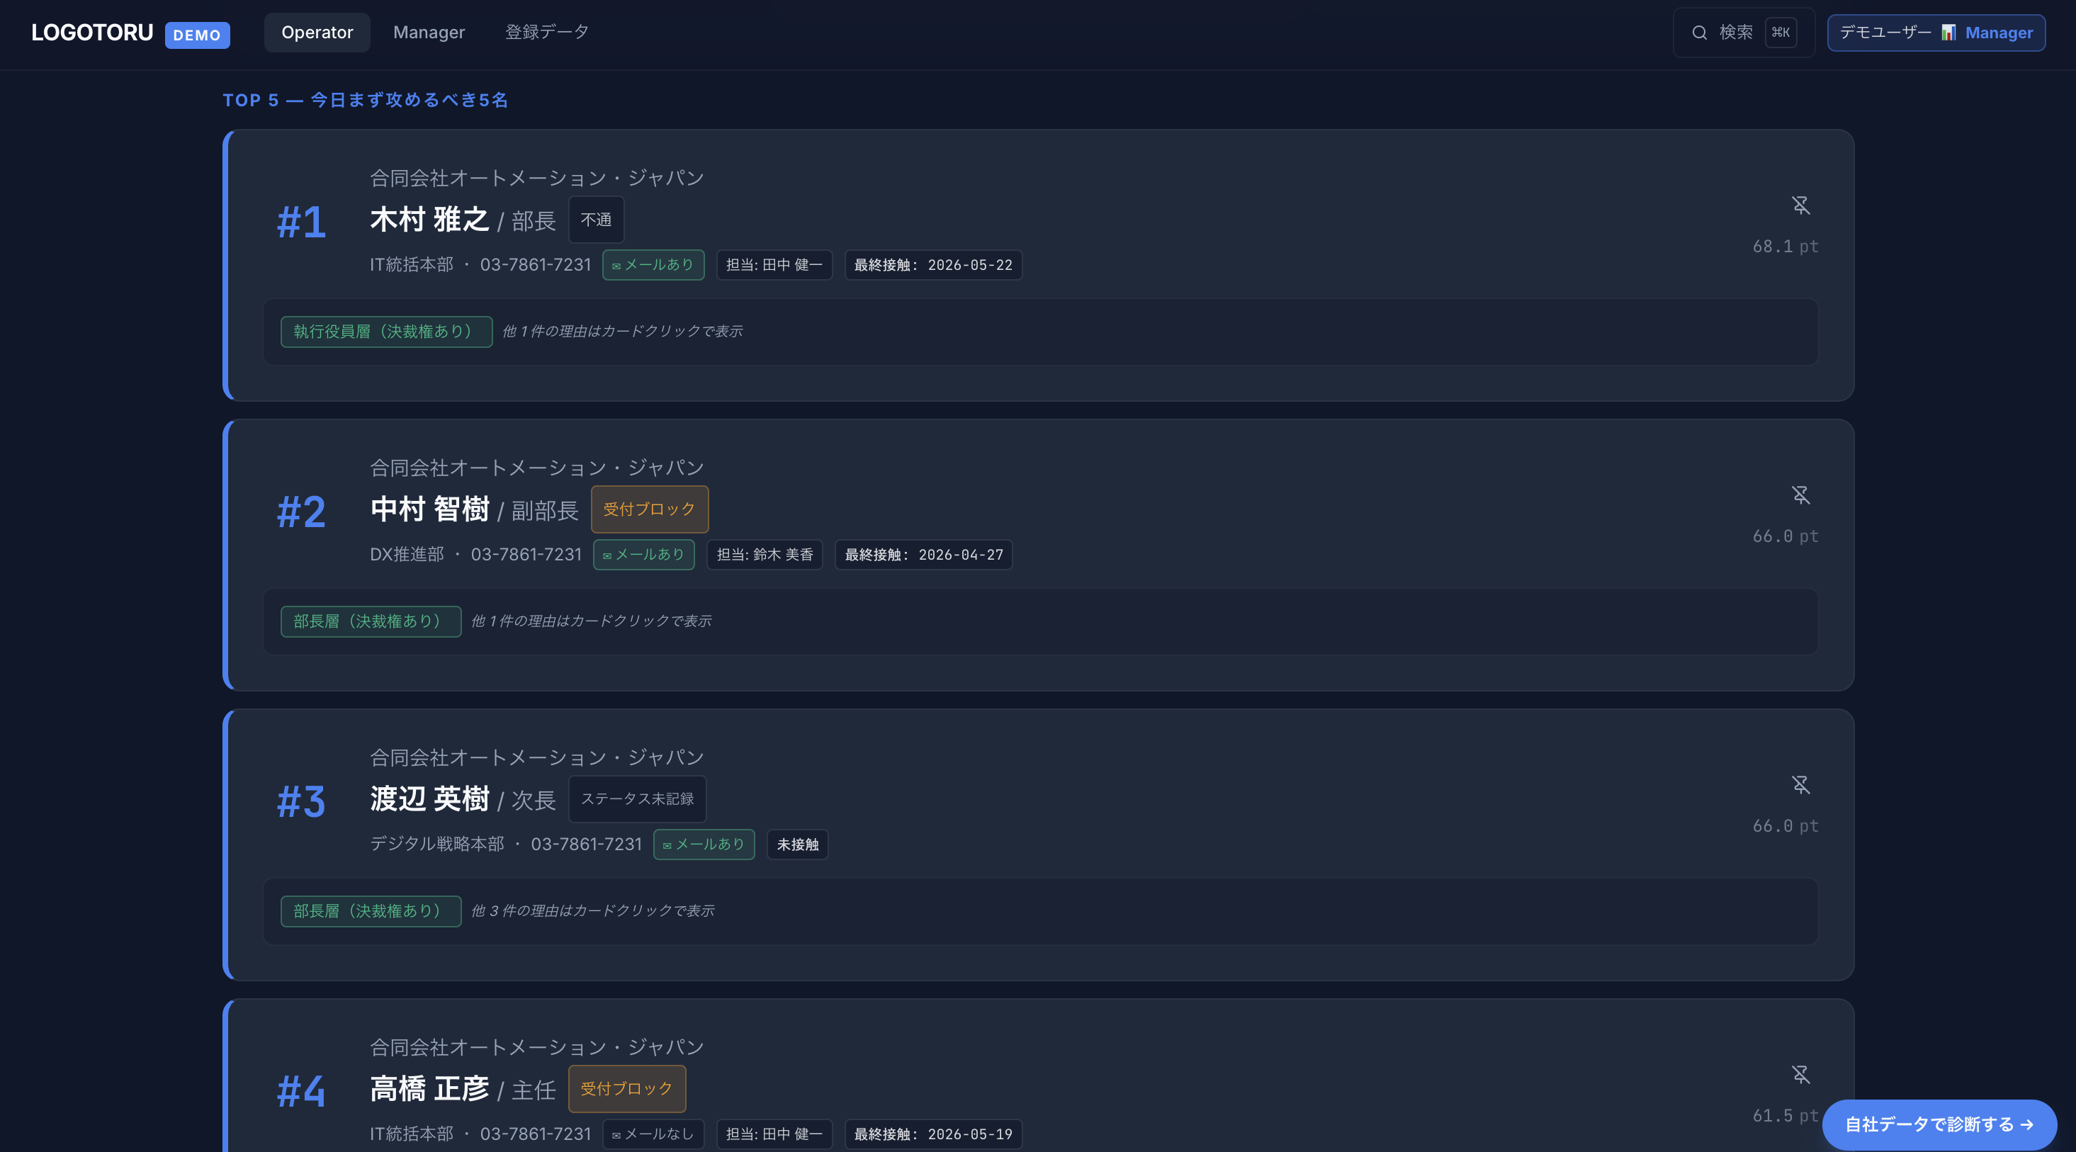The width and height of the screenshot is (2076, 1152).
Task: Click TOP 5 今日まず攻めるべき5名 heading
Action: coord(366,100)
